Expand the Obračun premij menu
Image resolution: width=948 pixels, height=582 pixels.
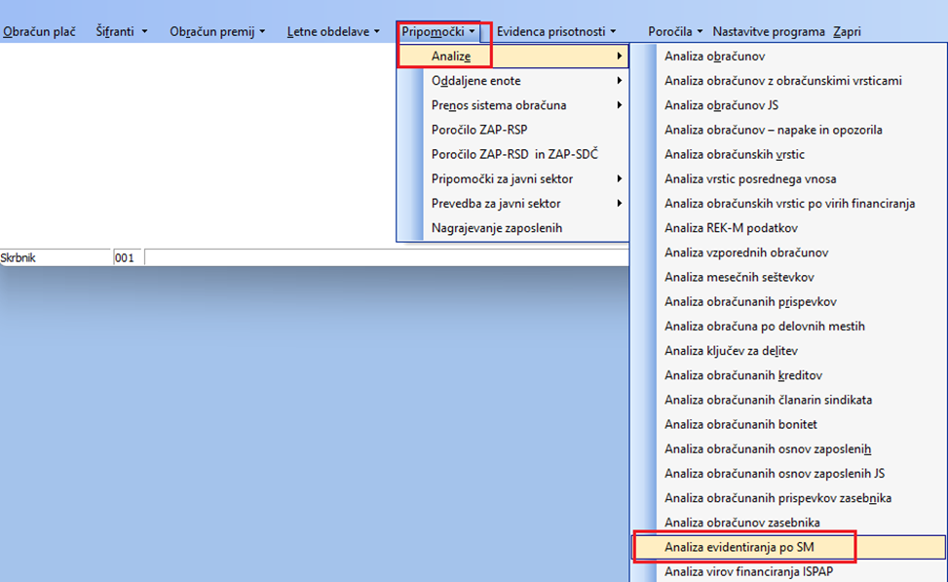click(217, 31)
